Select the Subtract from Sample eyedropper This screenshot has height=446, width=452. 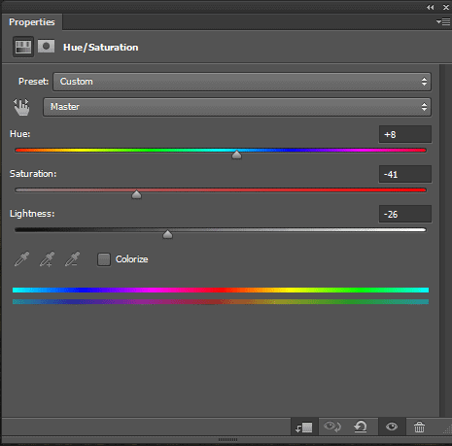72,259
